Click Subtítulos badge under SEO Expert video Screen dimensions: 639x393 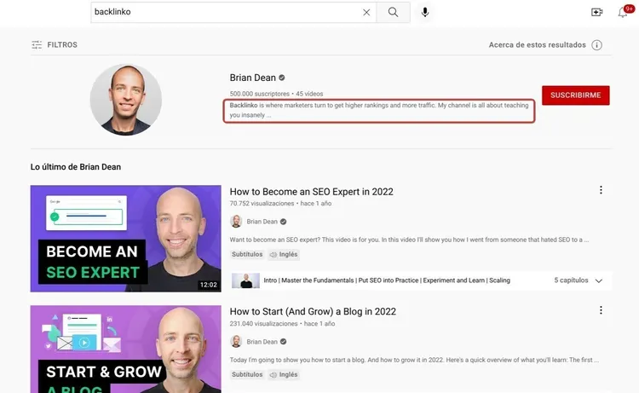[x=247, y=254]
